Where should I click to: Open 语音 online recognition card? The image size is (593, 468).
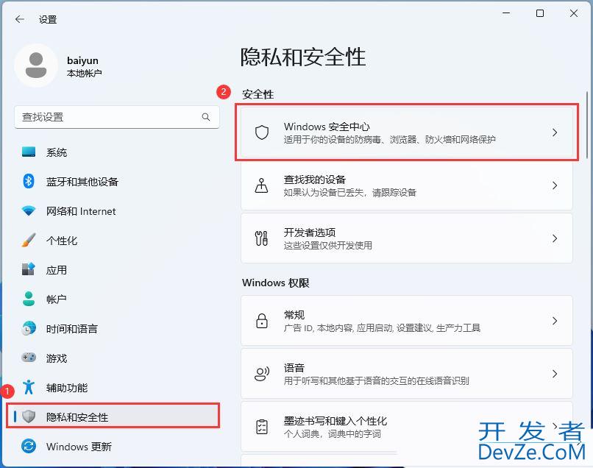[x=407, y=374]
